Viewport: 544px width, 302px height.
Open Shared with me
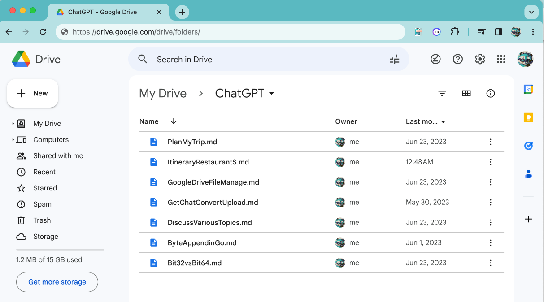58,155
